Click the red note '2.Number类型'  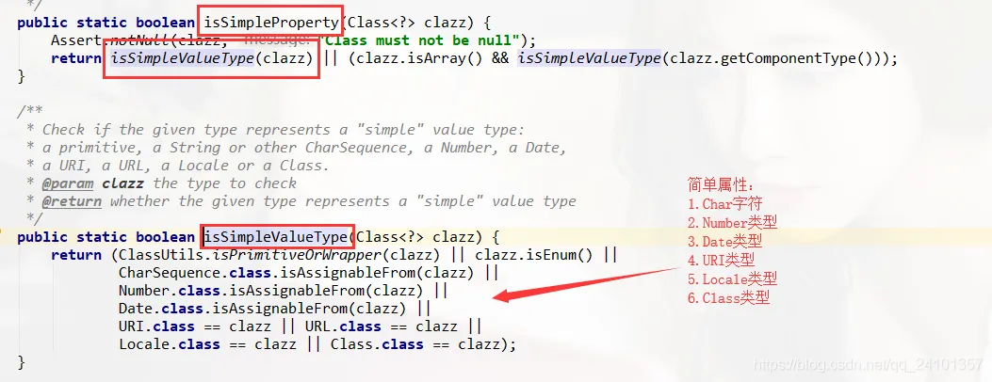pyautogui.click(x=732, y=222)
